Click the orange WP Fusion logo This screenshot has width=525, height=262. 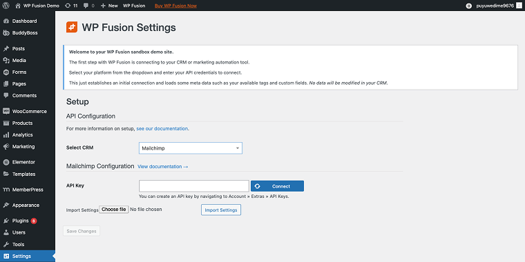[x=72, y=27]
